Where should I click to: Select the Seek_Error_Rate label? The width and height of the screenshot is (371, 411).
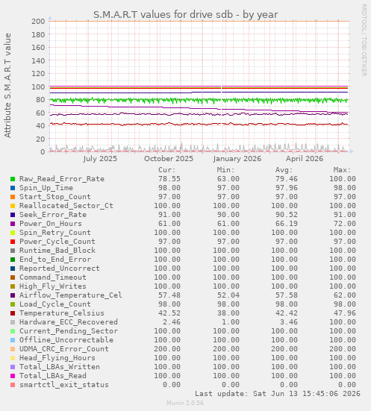[x=53, y=215]
